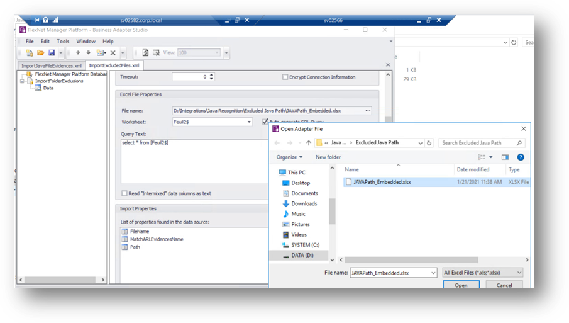Collapse the ImportFolderExclusions tree node

click(x=22, y=81)
